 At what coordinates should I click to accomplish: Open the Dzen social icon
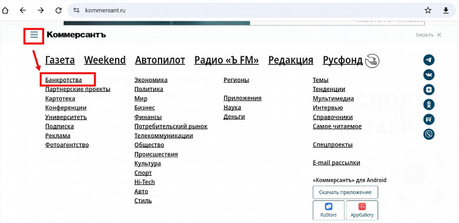tap(429, 89)
